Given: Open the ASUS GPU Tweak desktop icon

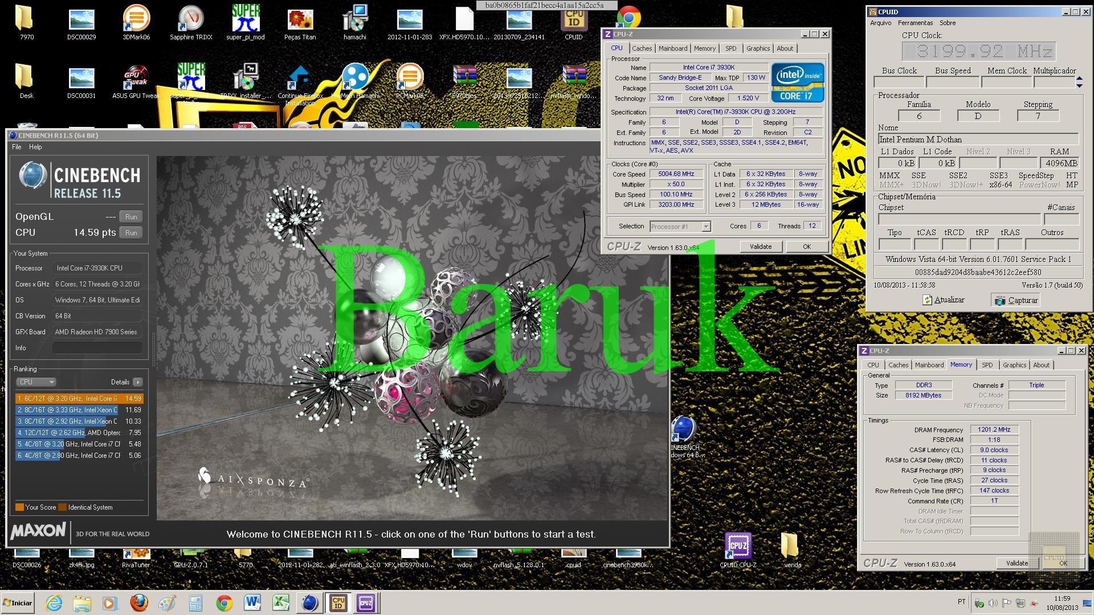Looking at the screenshot, I should pos(136,82).
